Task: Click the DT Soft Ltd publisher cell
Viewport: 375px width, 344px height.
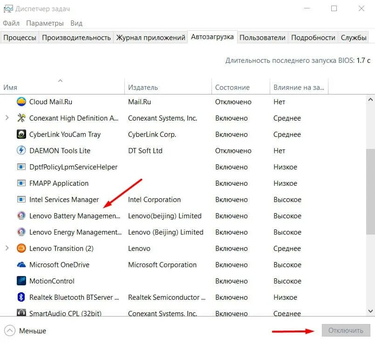Action: 145,151
